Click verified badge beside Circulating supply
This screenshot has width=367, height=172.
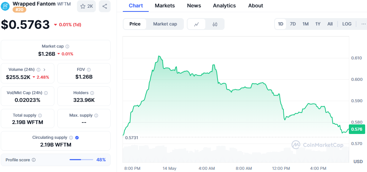[x=77, y=138]
